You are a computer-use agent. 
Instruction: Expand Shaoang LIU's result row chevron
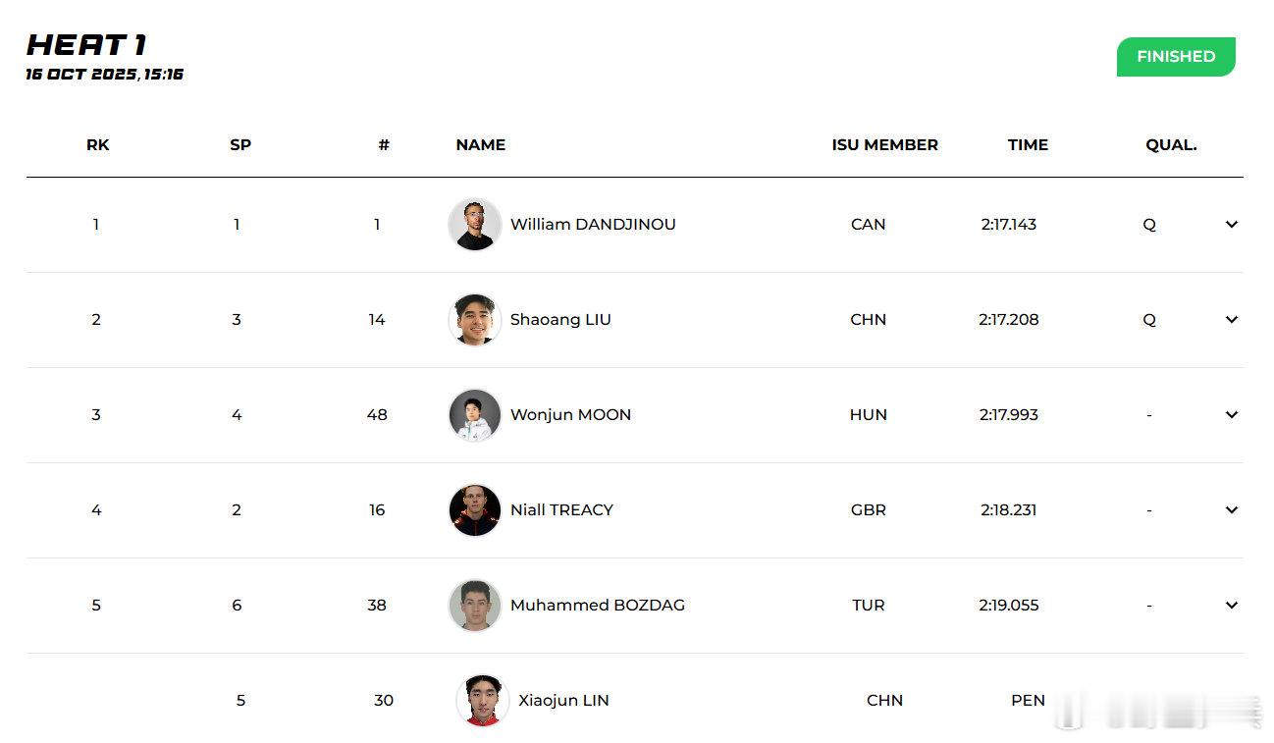pos(1231,320)
